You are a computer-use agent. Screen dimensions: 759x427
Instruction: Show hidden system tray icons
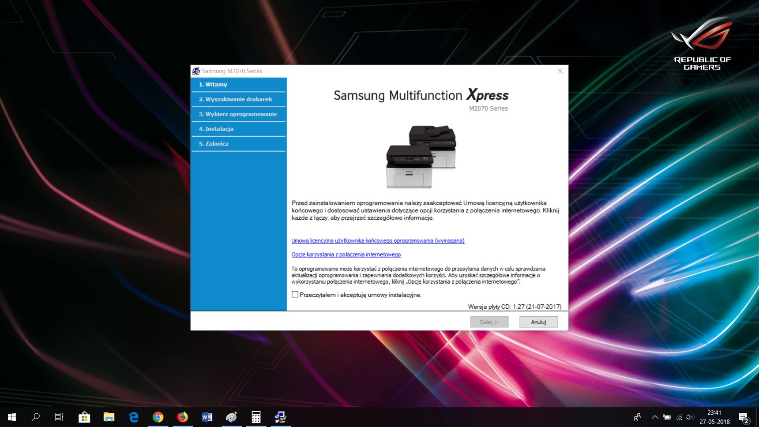point(655,417)
